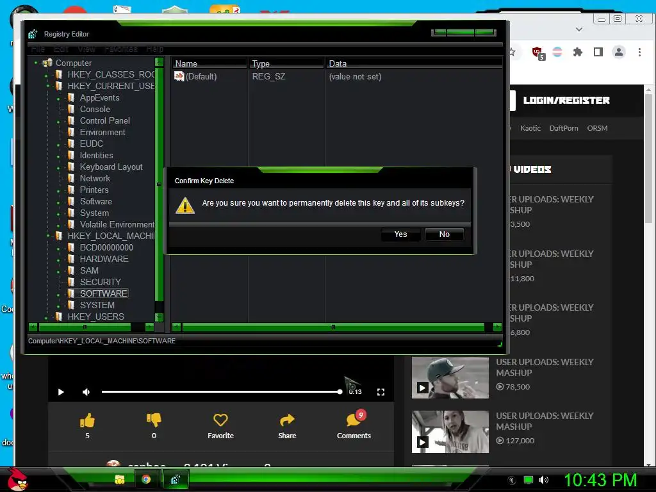Open Chrome profile avatar
The width and height of the screenshot is (656, 492).
[619, 53]
